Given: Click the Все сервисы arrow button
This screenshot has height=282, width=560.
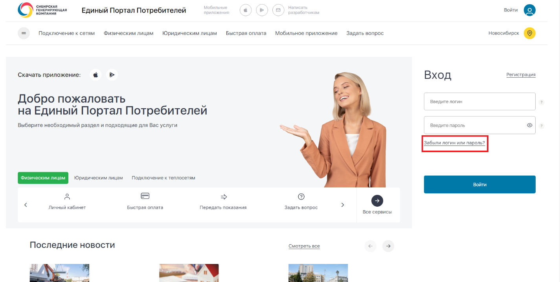Looking at the screenshot, I should [377, 201].
